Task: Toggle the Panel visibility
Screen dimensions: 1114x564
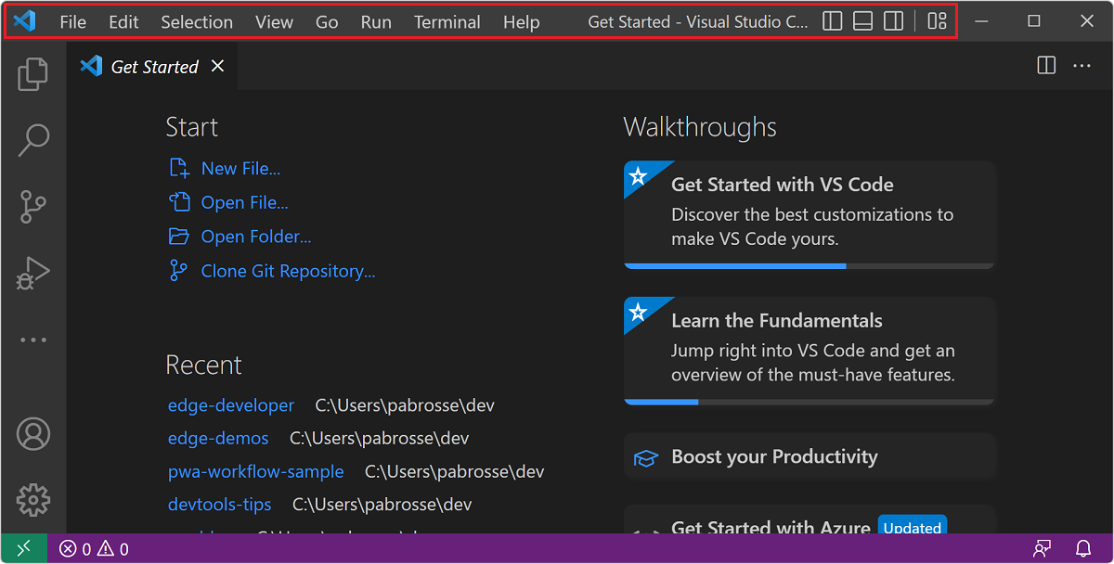Action: point(862,20)
